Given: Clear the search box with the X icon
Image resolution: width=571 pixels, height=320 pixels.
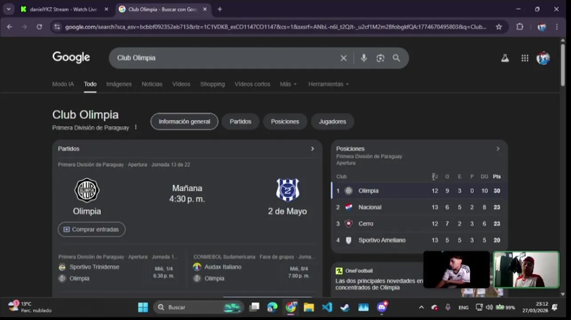Looking at the screenshot, I should 343,58.
